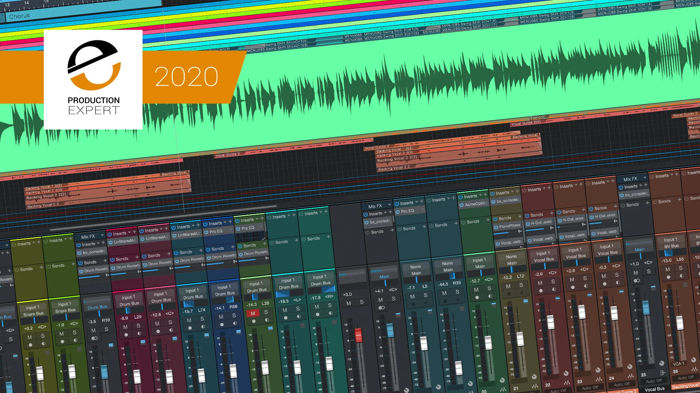Toggle power of UnfilteredA insert on -8.9 channel
700x393 pixels.
(x=110, y=242)
